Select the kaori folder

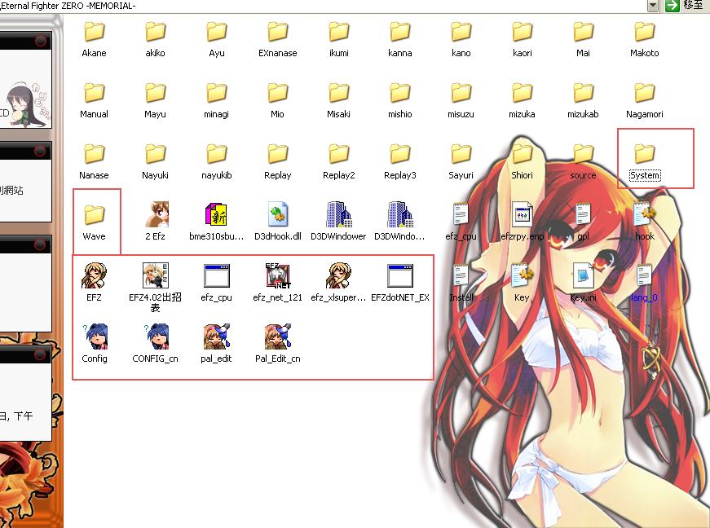coord(522,32)
